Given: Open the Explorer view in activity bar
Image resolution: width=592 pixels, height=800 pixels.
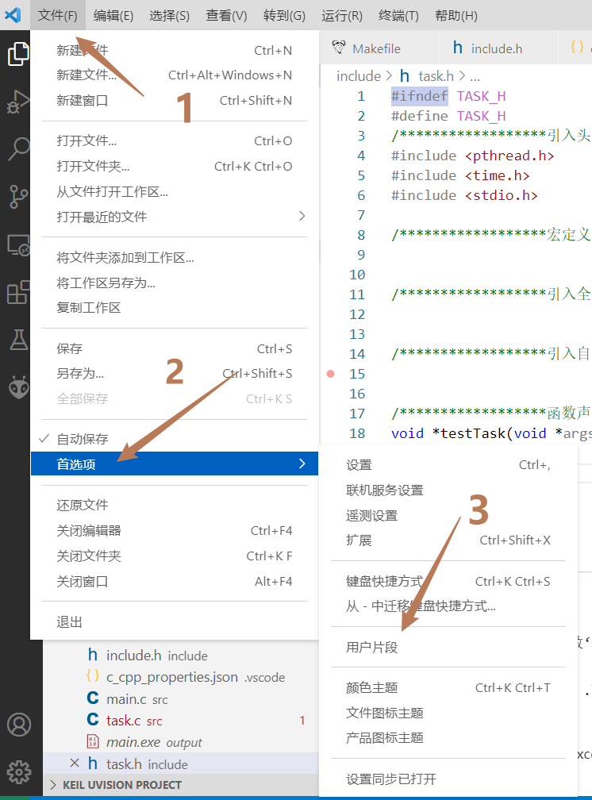Looking at the screenshot, I should click(x=18, y=54).
